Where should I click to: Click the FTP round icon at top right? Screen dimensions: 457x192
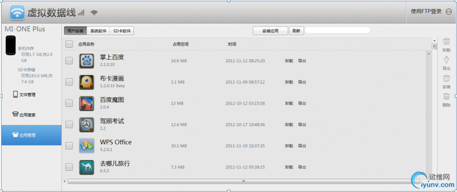(x=449, y=12)
